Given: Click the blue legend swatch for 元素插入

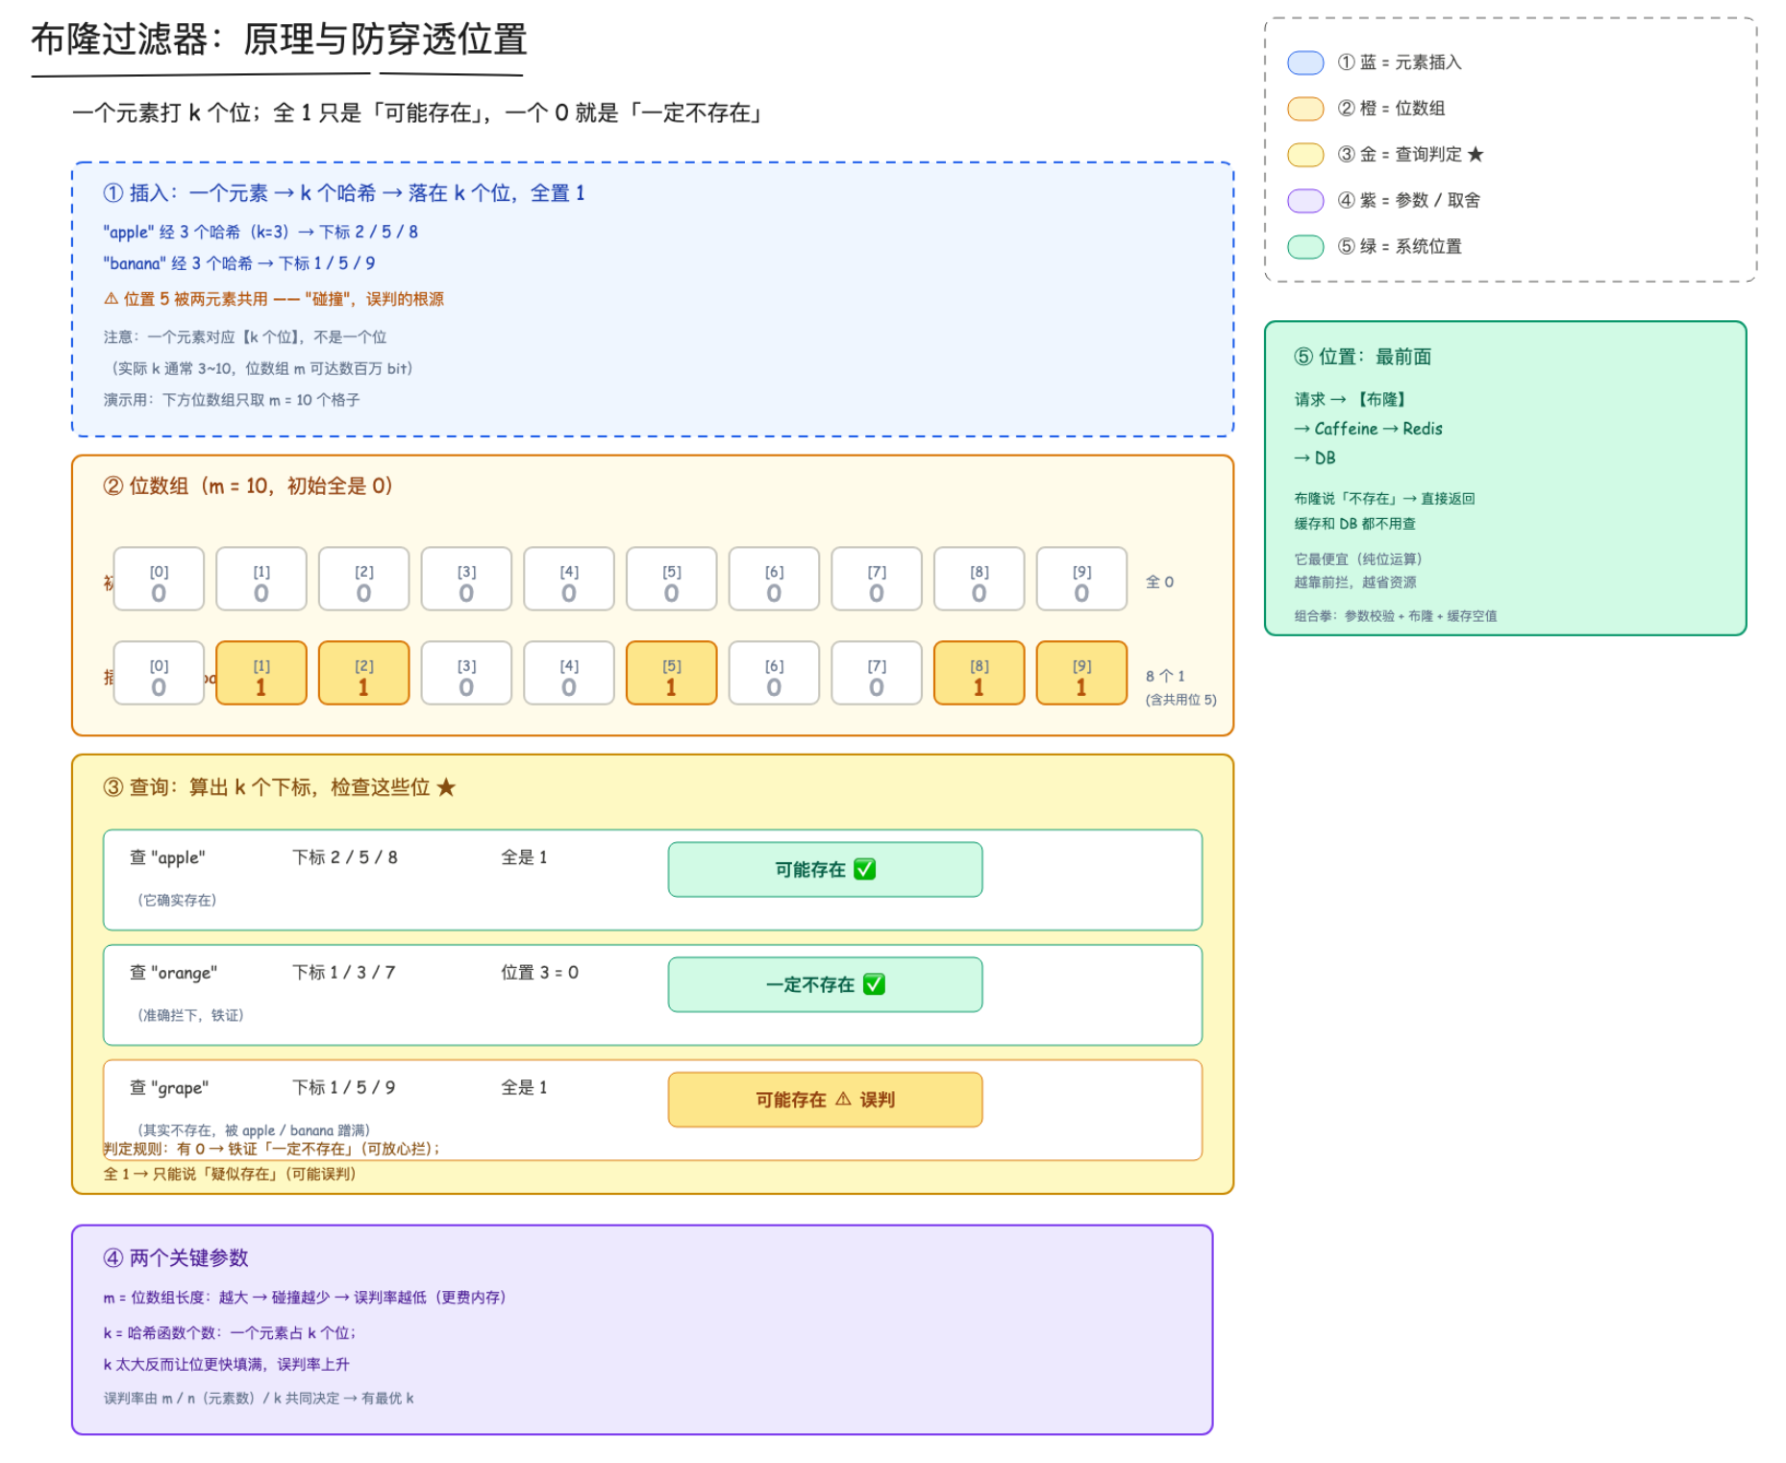Looking at the screenshot, I should (x=1305, y=62).
